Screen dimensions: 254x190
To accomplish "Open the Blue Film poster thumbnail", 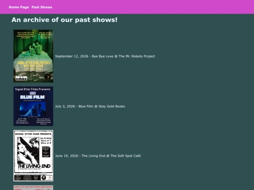I will (33, 106).
